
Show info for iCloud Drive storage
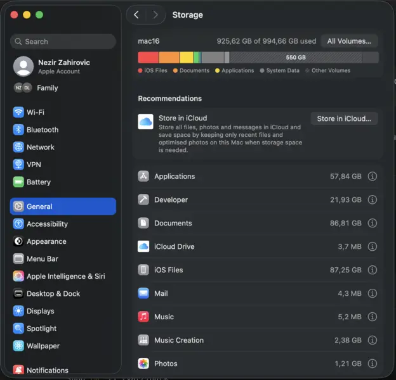[373, 246]
